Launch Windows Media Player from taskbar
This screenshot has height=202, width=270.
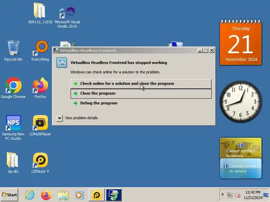coord(79,195)
